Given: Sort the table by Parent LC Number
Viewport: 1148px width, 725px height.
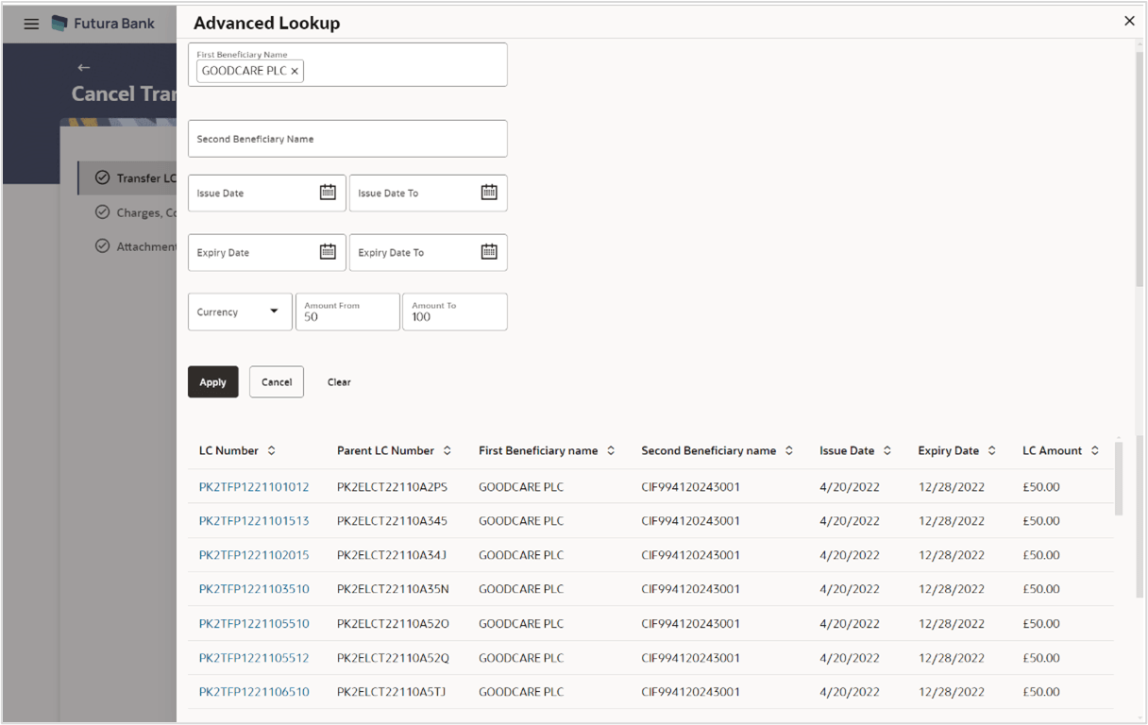Looking at the screenshot, I should [x=448, y=450].
